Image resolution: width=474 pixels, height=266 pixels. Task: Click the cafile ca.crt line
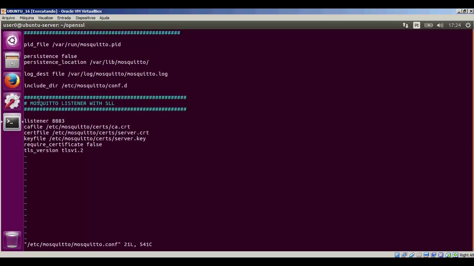[77, 127]
